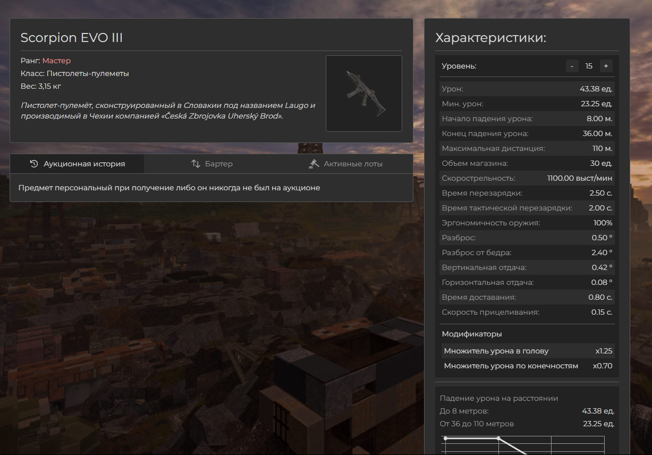This screenshot has height=455, width=652.
Task: Switch to the Бартер tab
Action: coord(211,164)
